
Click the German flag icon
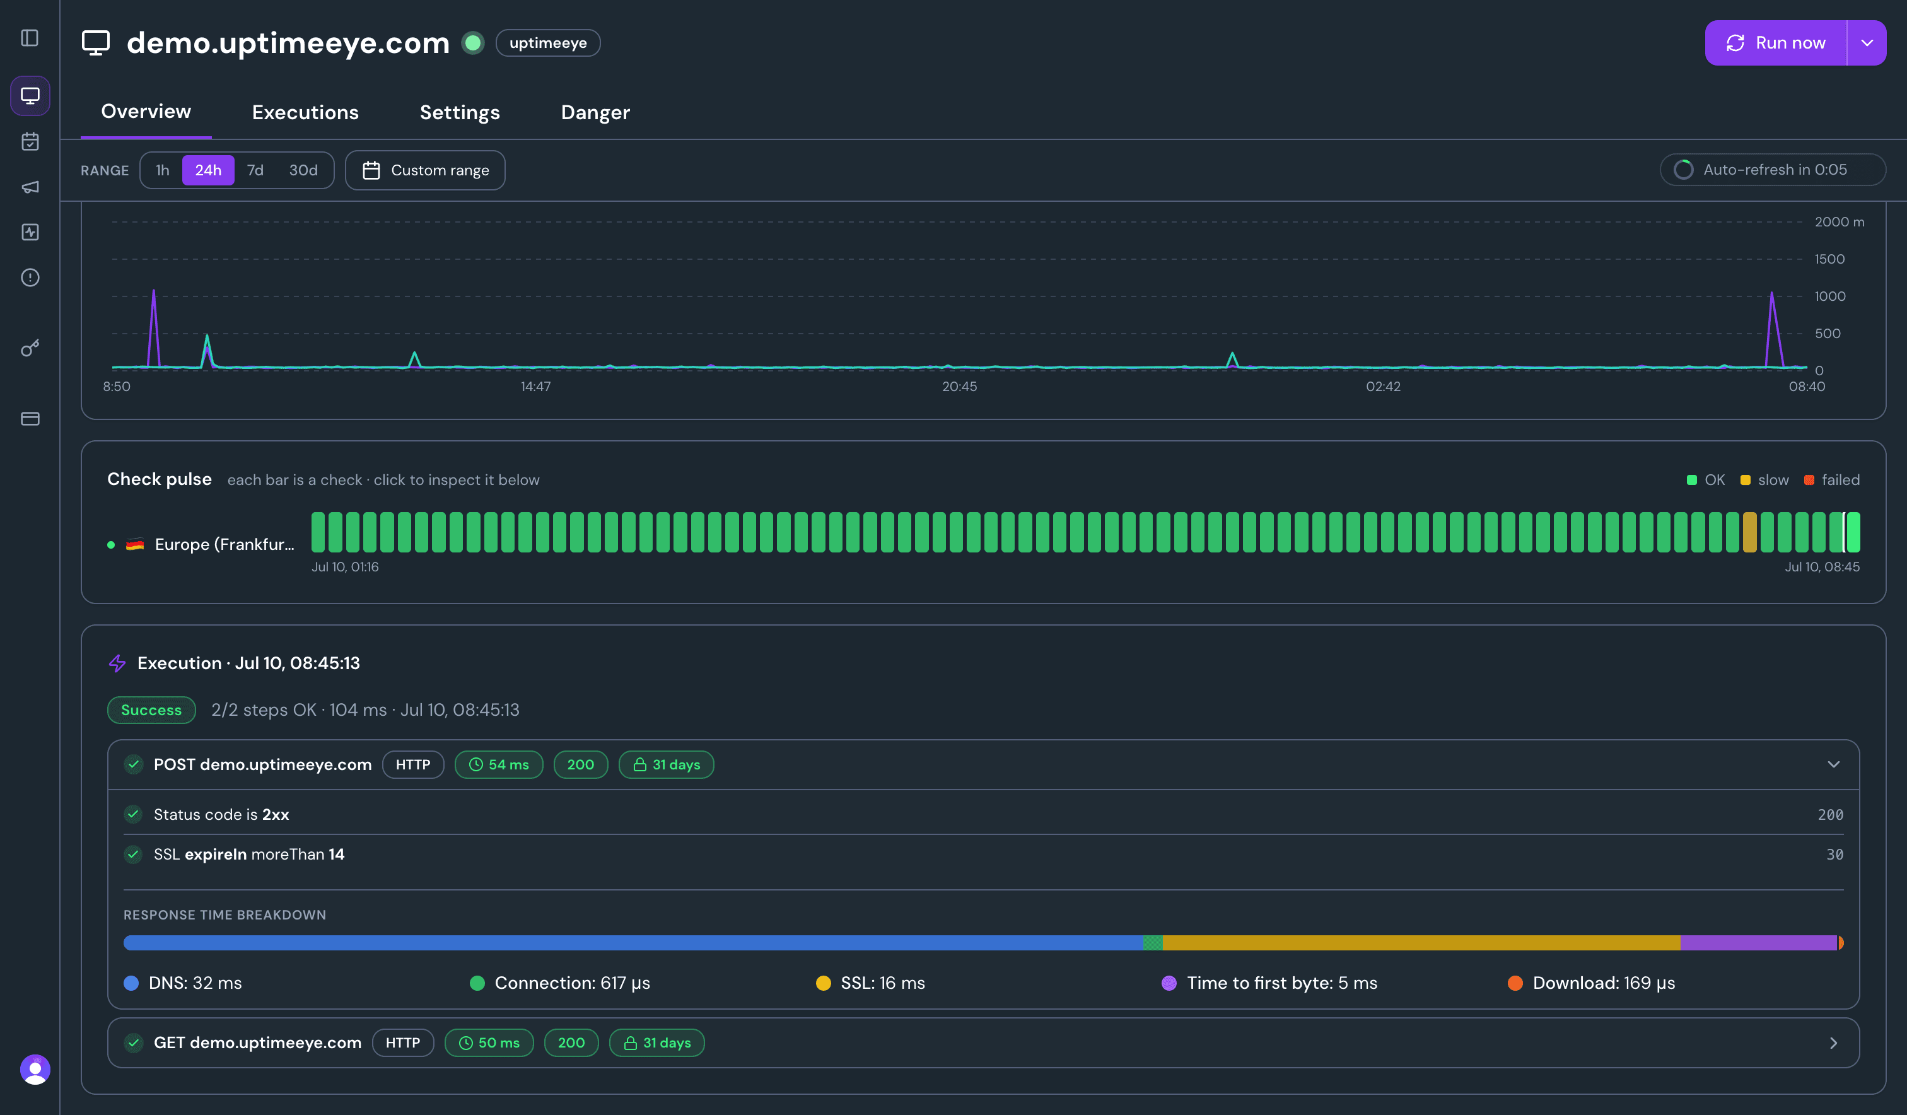click(135, 544)
